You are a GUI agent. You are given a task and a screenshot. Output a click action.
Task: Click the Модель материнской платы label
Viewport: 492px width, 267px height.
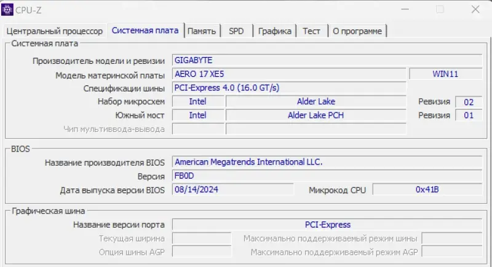coord(110,75)
